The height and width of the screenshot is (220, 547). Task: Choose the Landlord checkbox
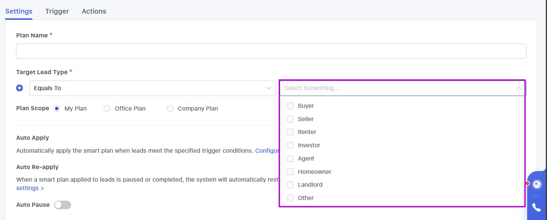point(290,185)
